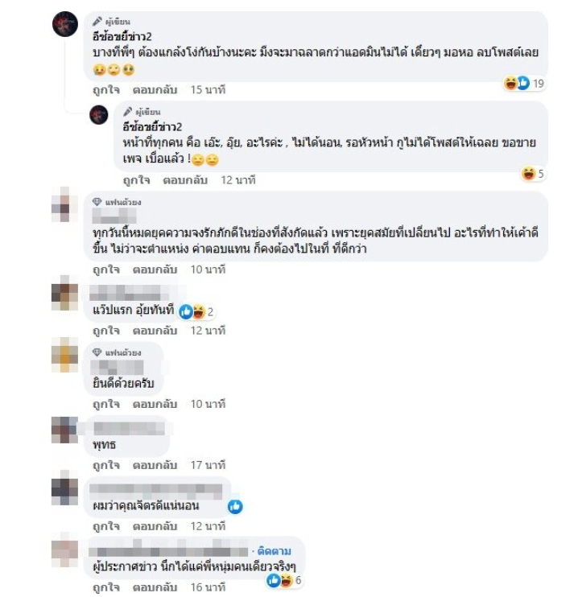Open อีซ้อขยี้ข่าว2 avatar in nested reply

[x=99, y=114]
